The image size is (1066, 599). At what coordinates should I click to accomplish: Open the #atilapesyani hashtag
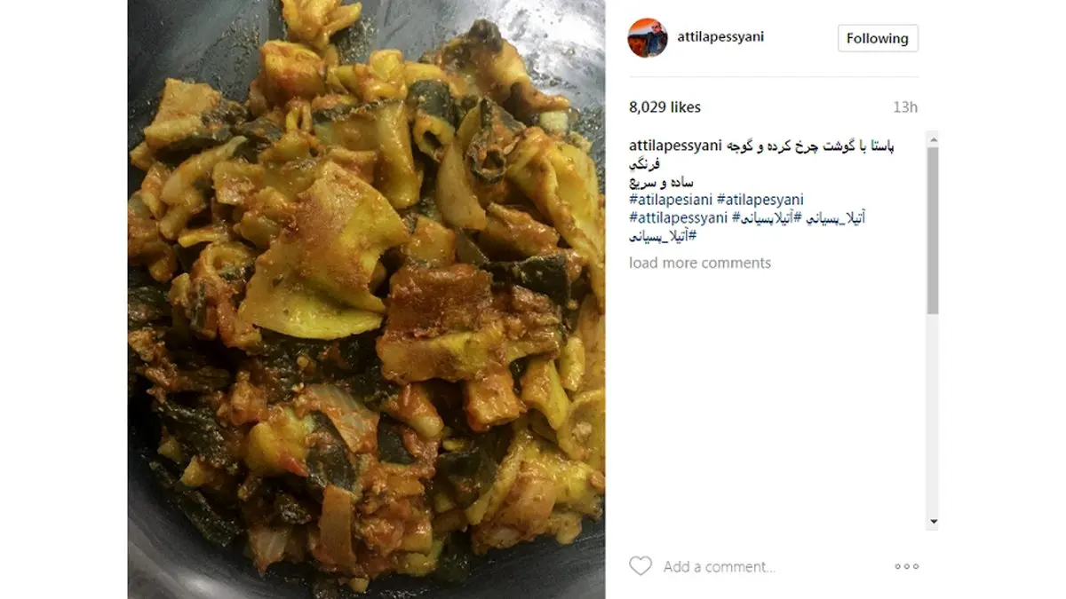click(x=760, y=201)
